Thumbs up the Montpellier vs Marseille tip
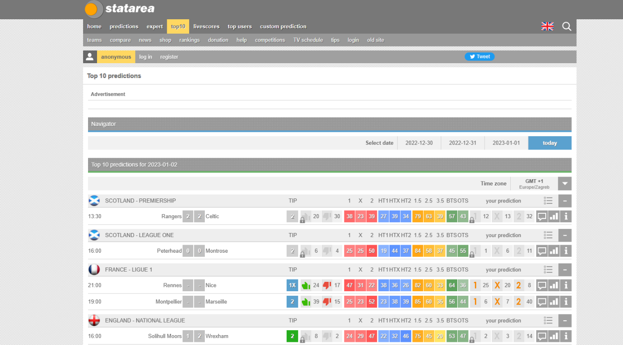 306,302
